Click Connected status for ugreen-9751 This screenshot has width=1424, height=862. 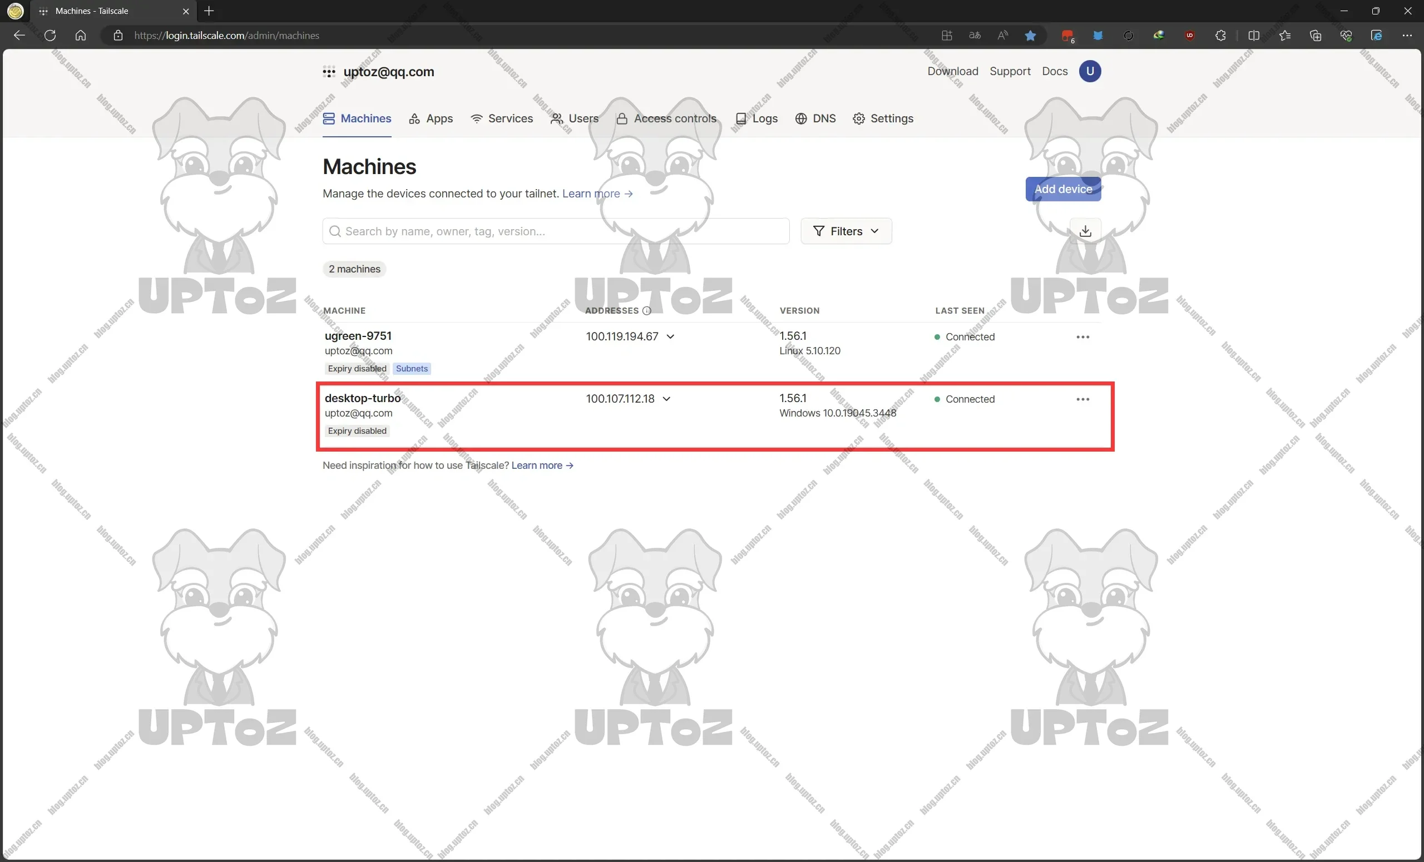pos(964,337)
